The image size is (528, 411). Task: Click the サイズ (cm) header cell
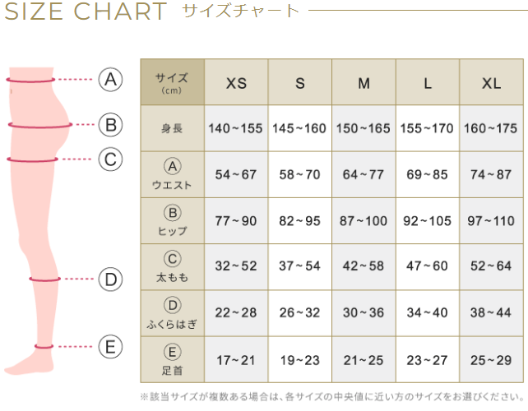[172, 82]
